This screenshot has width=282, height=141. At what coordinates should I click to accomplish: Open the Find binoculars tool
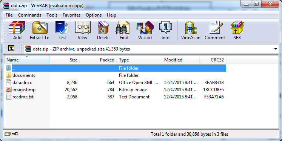(x=124, y=30)
